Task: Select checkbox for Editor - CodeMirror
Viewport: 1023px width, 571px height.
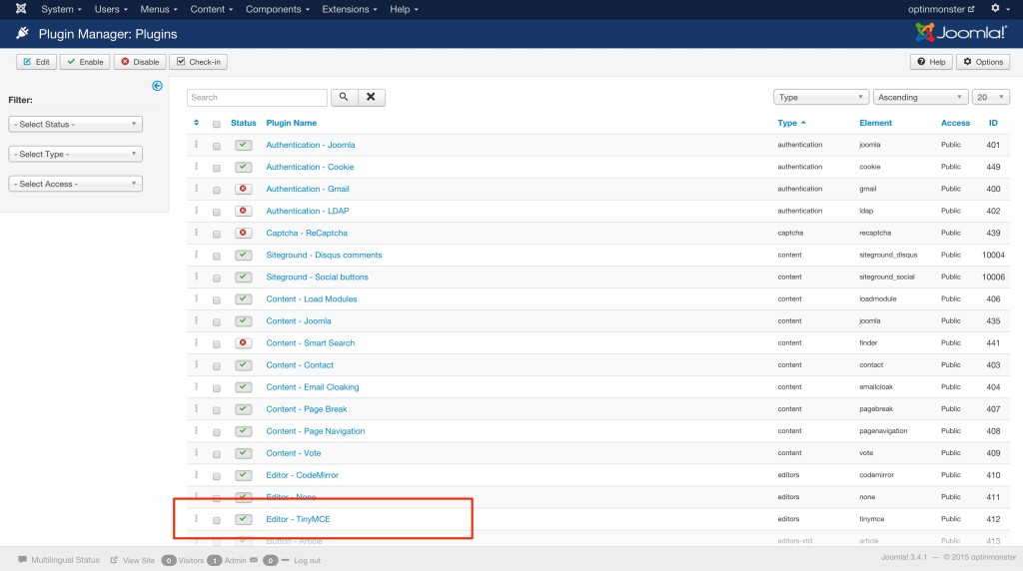Action: pyautogui.click(x=217, y=476)
